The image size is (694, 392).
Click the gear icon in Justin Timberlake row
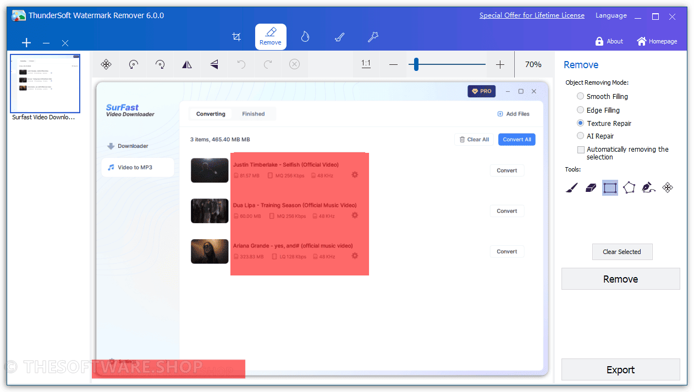click(355, 175)
